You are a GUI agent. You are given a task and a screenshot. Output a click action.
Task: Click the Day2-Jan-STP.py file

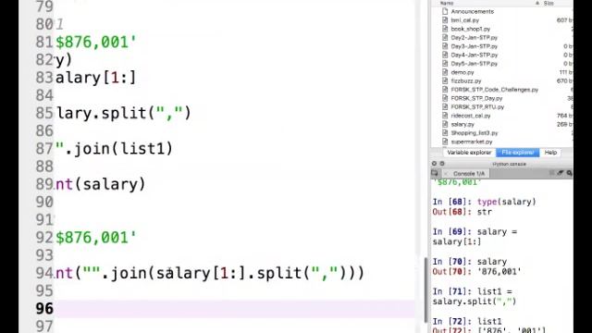coord(475,38)
